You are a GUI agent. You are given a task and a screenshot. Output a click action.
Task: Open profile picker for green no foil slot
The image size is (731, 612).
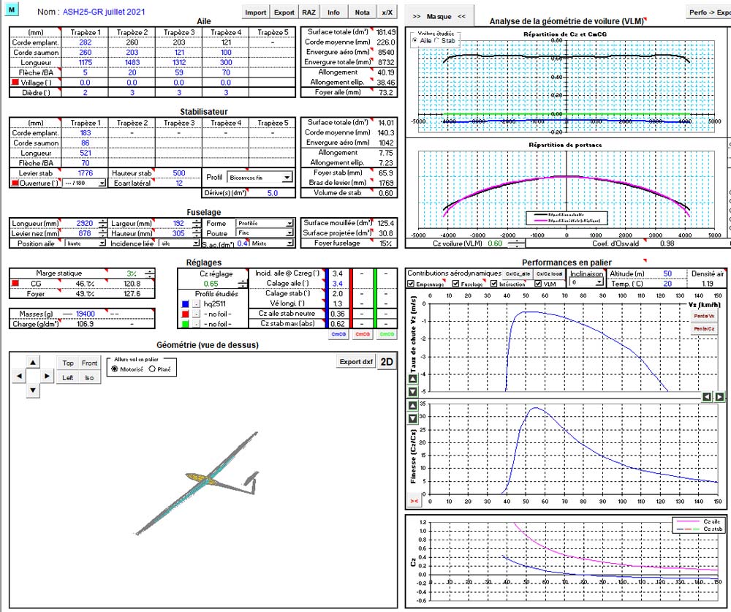tap(196, 324)
